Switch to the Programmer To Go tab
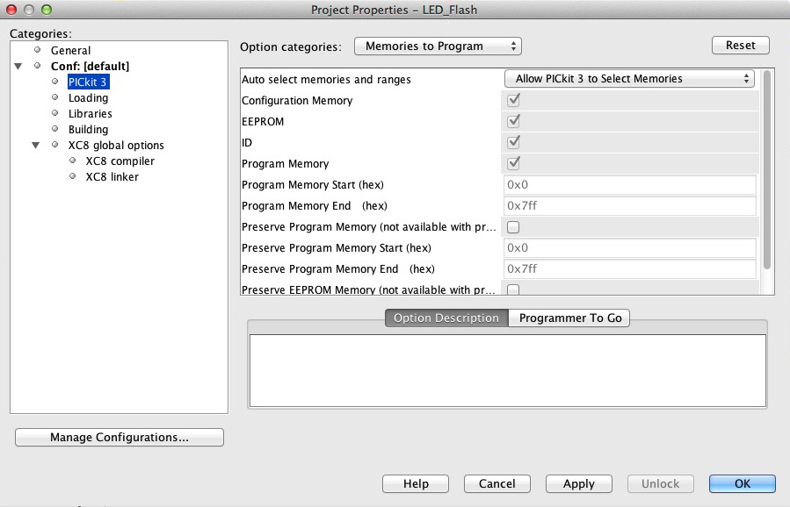Screen dimensions: 790x507 tap(569, 318)
